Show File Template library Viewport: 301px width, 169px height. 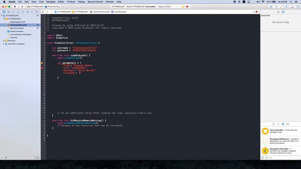click(274, 124)
